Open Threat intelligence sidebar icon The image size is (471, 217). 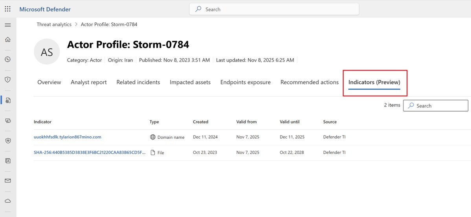(8, 100)
